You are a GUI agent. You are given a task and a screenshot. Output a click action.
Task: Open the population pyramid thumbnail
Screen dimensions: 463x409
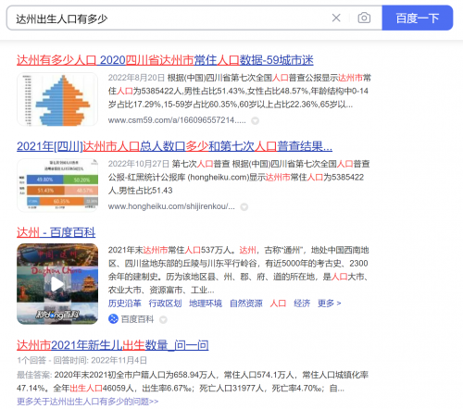(x=57, y=99)
